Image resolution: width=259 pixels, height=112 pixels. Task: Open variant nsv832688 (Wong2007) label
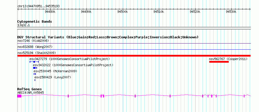[35, 47]
